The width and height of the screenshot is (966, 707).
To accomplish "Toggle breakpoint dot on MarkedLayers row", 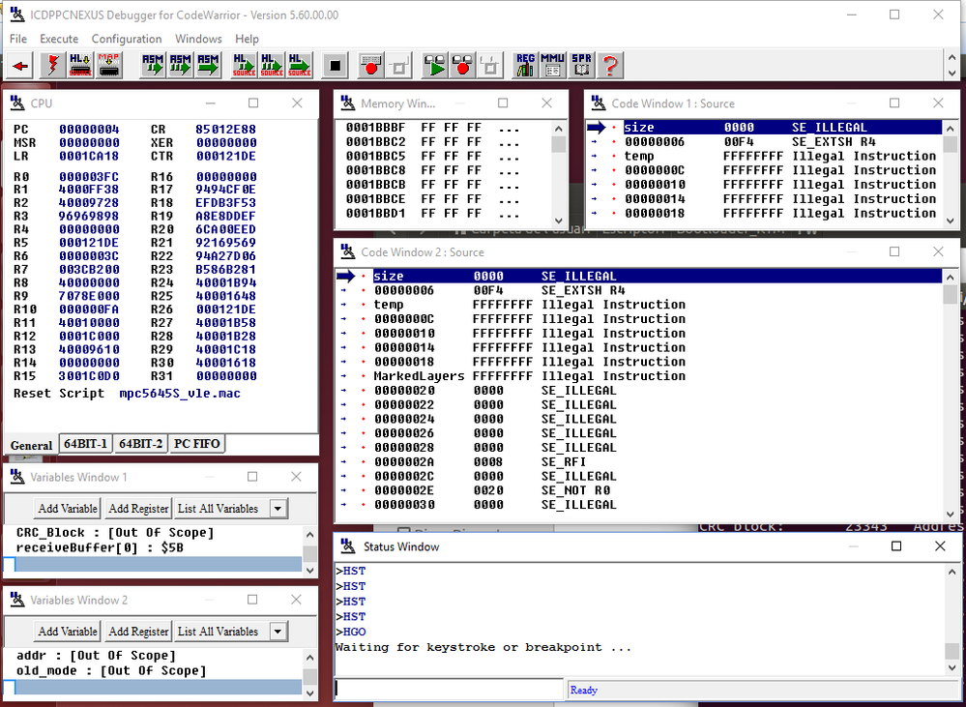I will (x=364, y=376).
